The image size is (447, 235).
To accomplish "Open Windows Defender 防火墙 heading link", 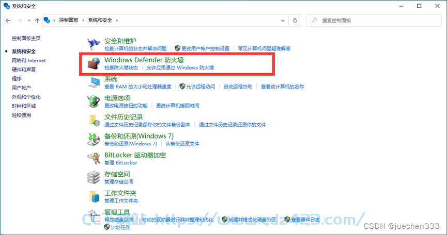I will [x=144, y=60].
